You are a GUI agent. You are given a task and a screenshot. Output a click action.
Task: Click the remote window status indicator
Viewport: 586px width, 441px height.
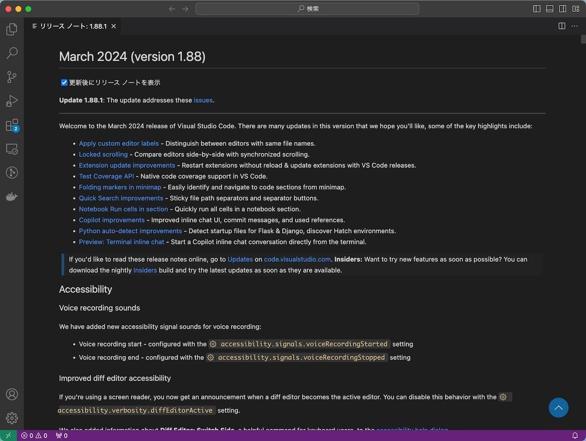pos(8,436)
